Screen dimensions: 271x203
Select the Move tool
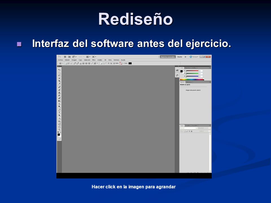click(59, 70)
